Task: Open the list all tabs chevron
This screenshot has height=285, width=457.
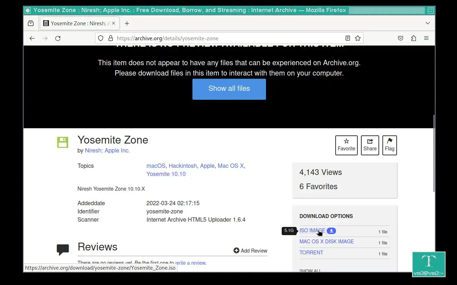Action: pyautogui.click(x=428, y=23)
